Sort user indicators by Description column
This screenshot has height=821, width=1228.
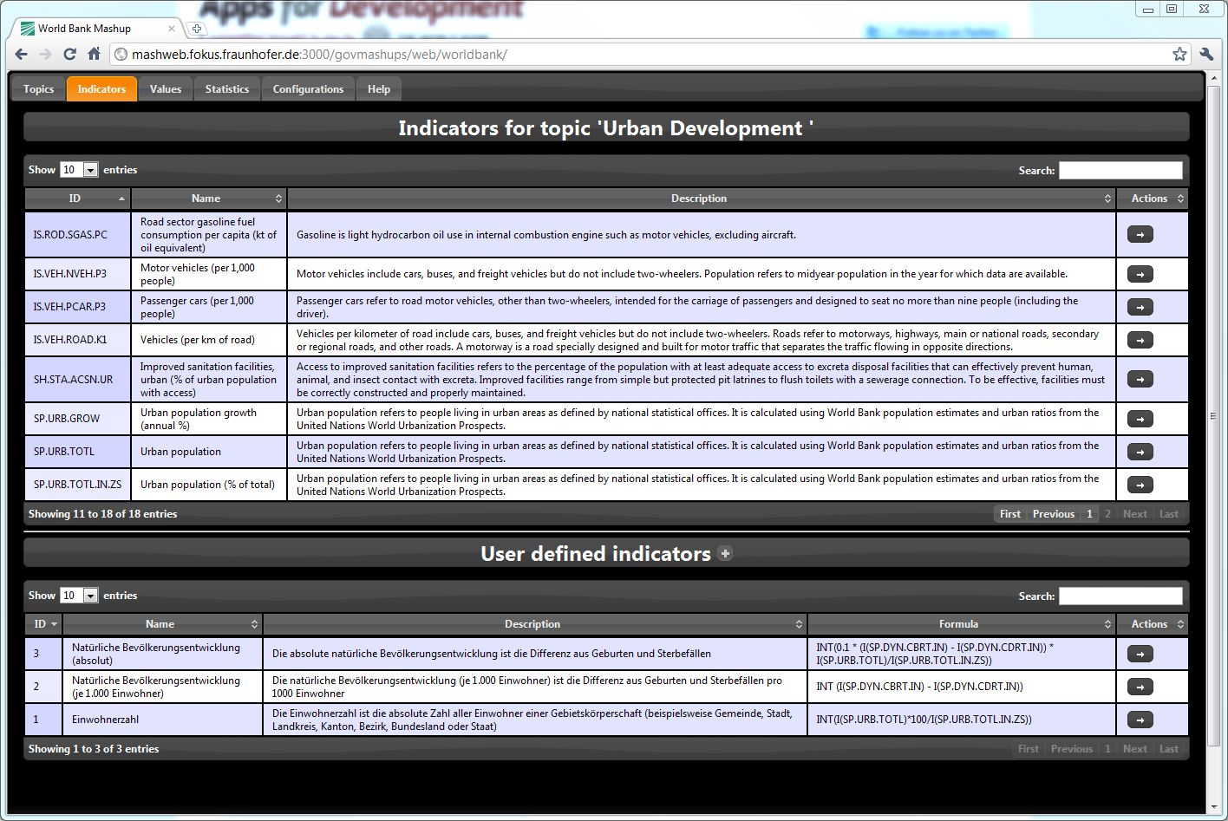(x=535, y=624)
